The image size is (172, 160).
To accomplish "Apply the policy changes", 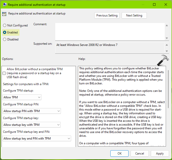I will click(x=160, y=154).
